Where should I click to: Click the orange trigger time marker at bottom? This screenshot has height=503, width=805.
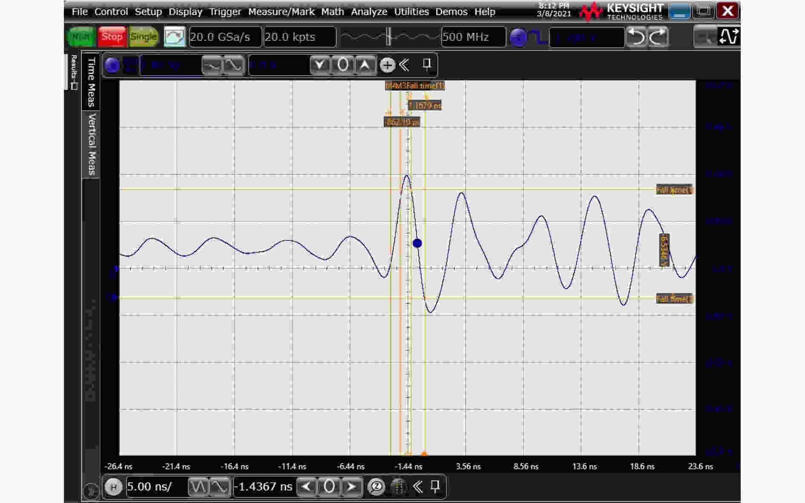(424, 453)
